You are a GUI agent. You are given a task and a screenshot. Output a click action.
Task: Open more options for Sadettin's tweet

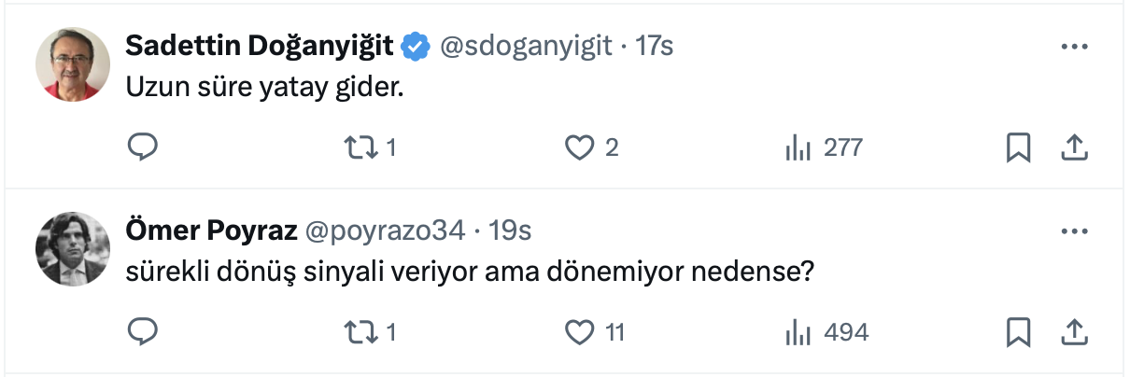(x=1075, y=47)
